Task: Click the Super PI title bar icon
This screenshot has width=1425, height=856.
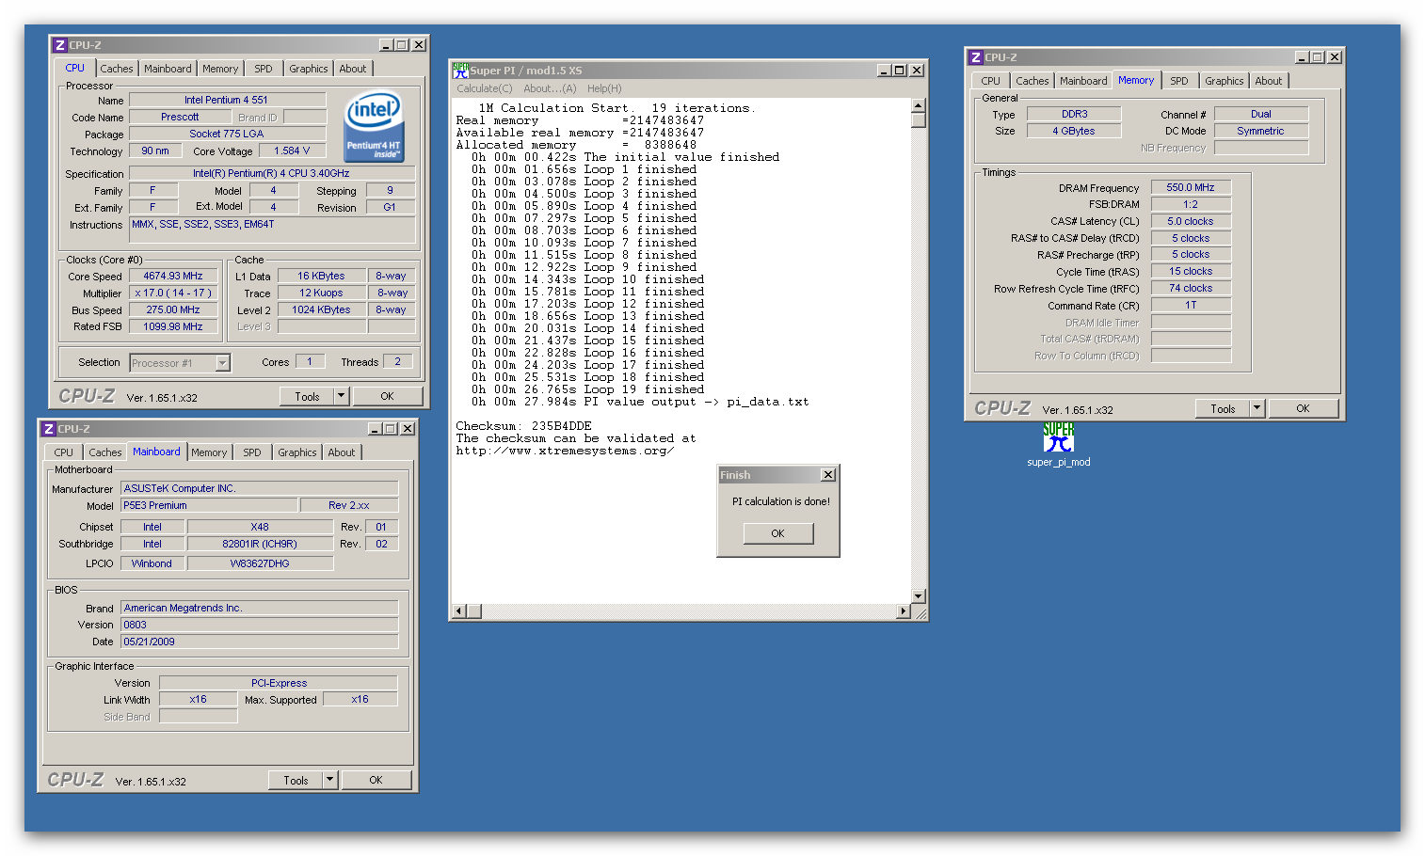Action: (x=460, y=71)
